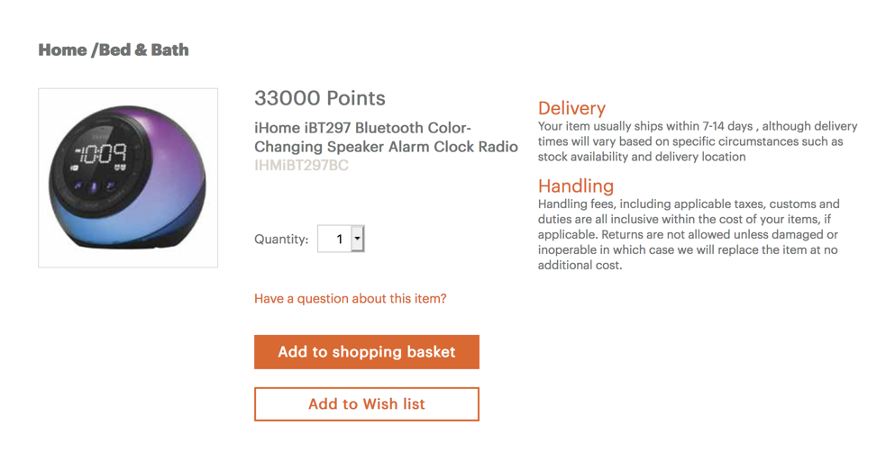The height and width of the screenshot is (471, 895).
Task: Expand the Quantity dropdown arrow
Action: click(357, 239)
